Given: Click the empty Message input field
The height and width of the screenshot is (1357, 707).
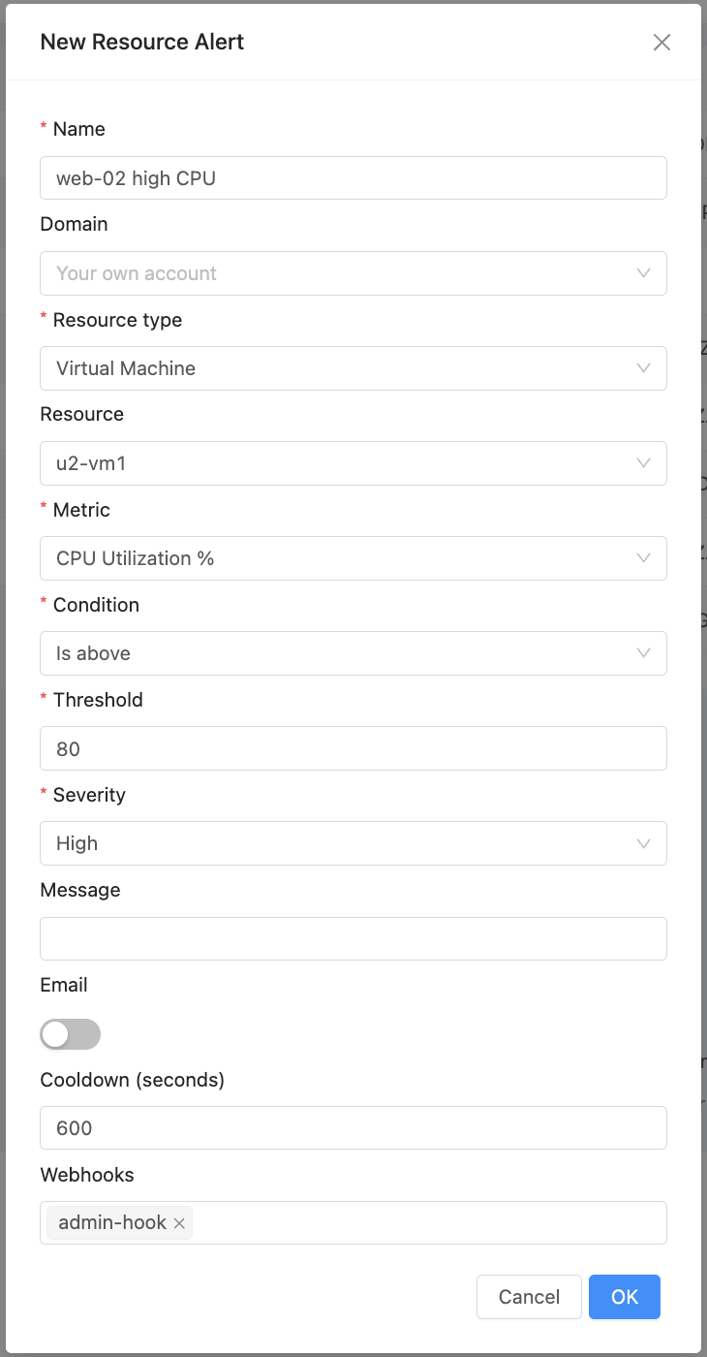Looking at the screenshot, I should click(353, 938).
